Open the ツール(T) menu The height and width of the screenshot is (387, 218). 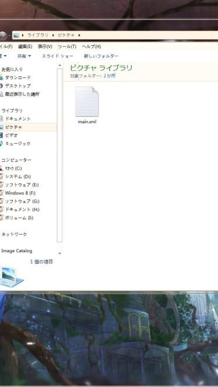[x=67, y=46]
